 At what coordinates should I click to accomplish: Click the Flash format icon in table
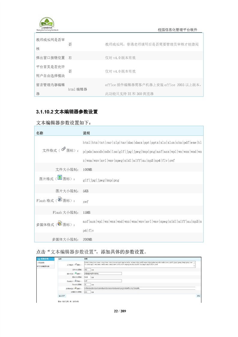(60, 199)
